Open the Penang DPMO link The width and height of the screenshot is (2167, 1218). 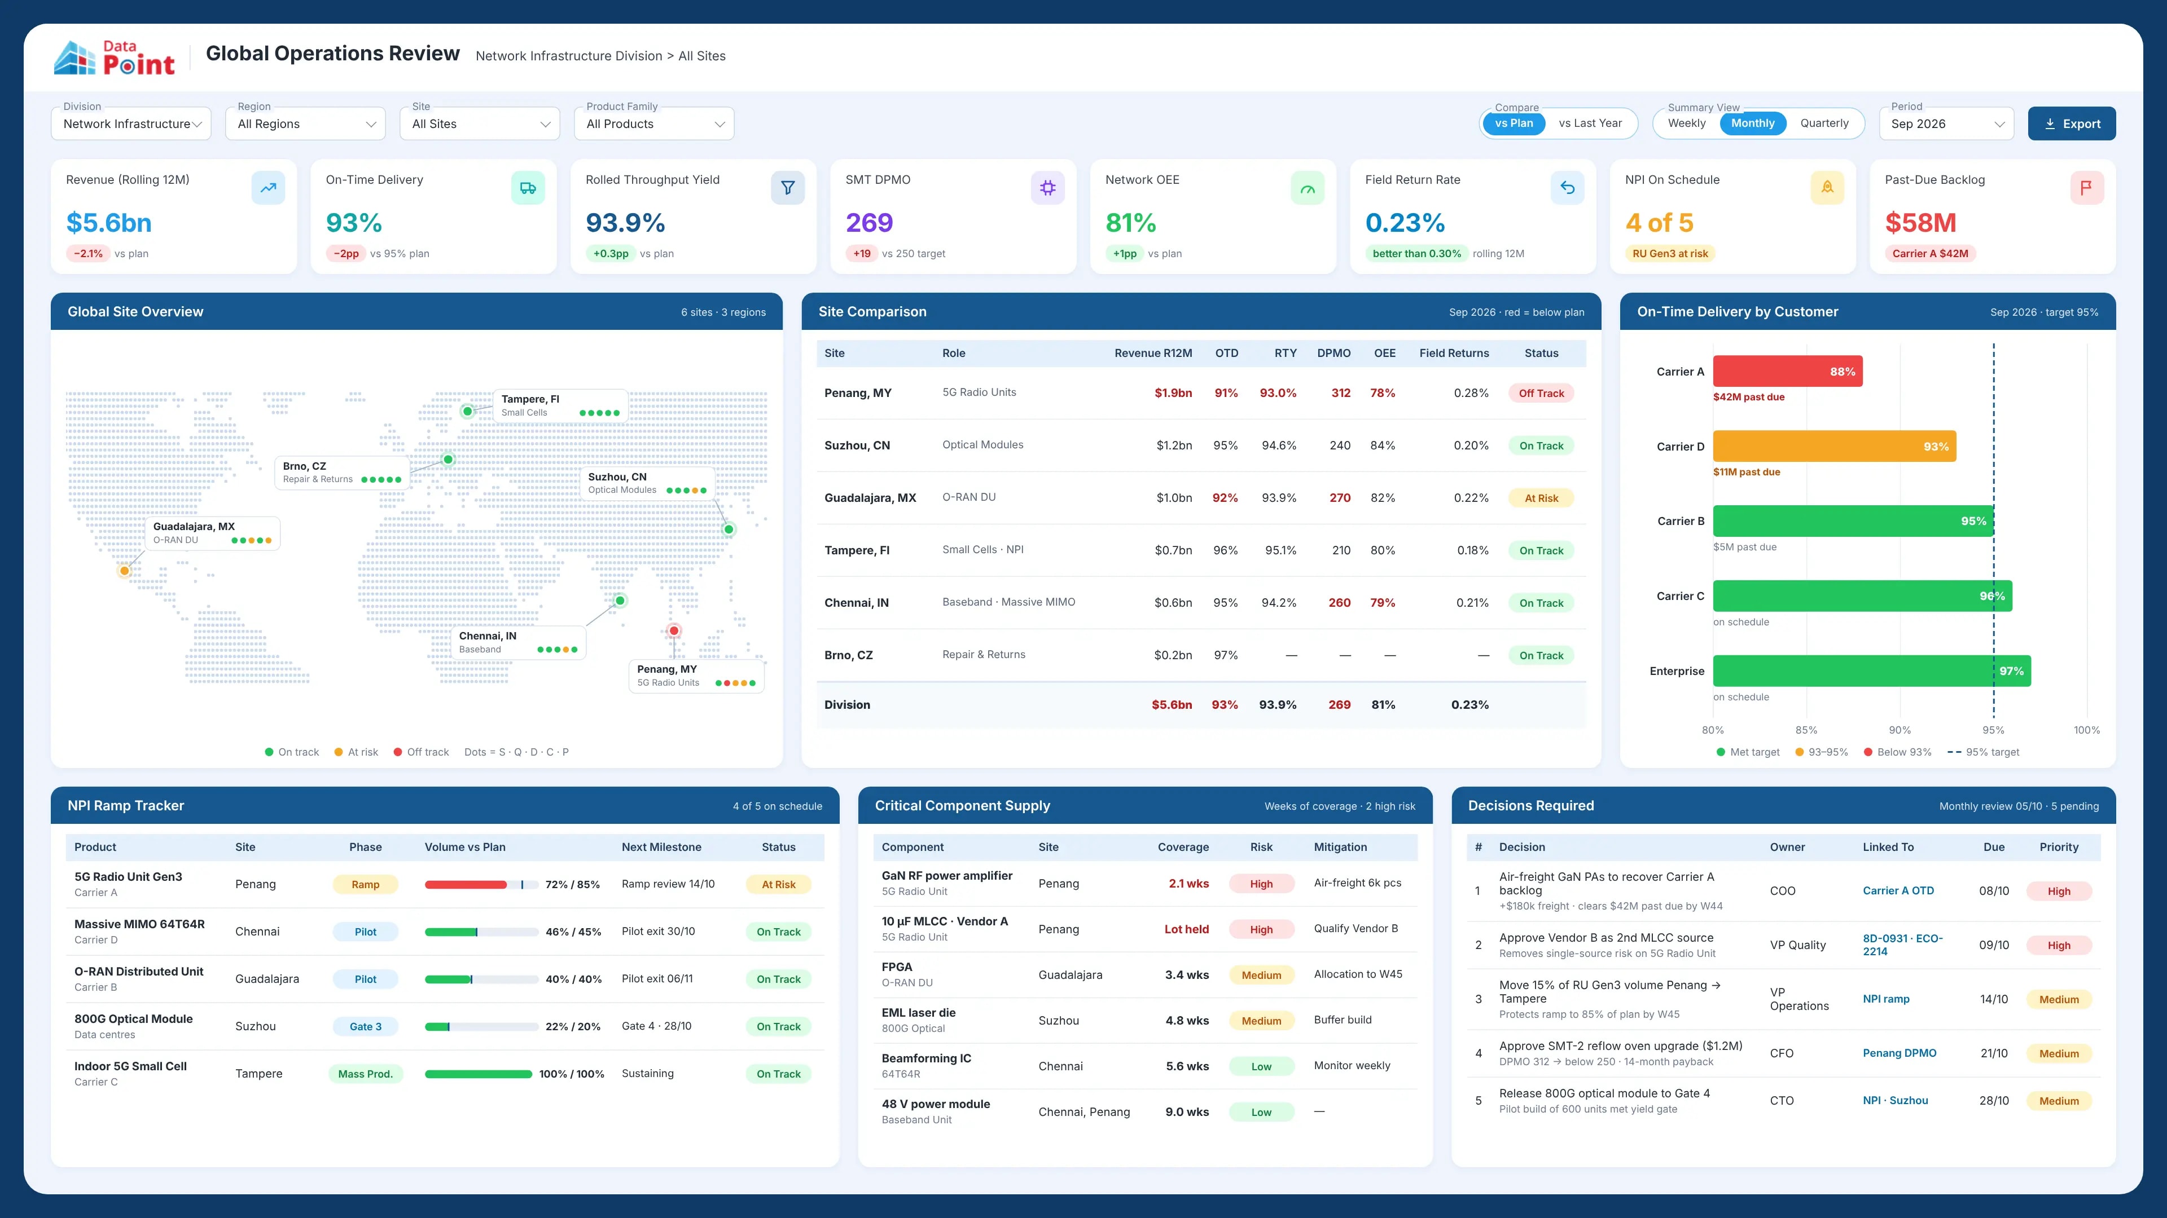click(1900, 1053)
